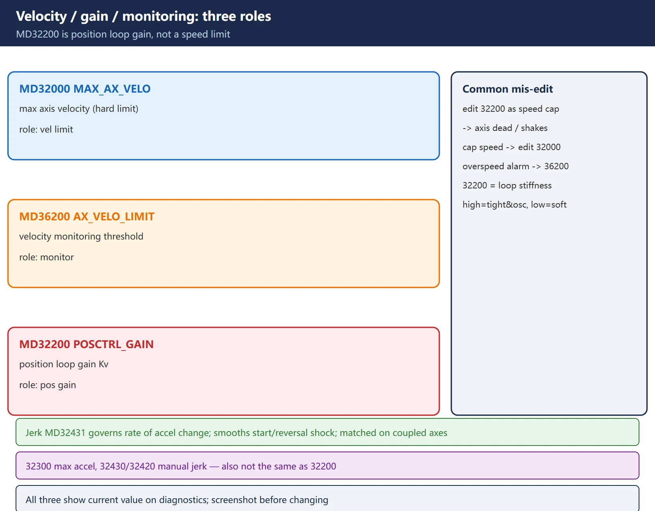
Task: Click 'cap speed -> edit 32000' line
Action: click(x=512, y=147)
